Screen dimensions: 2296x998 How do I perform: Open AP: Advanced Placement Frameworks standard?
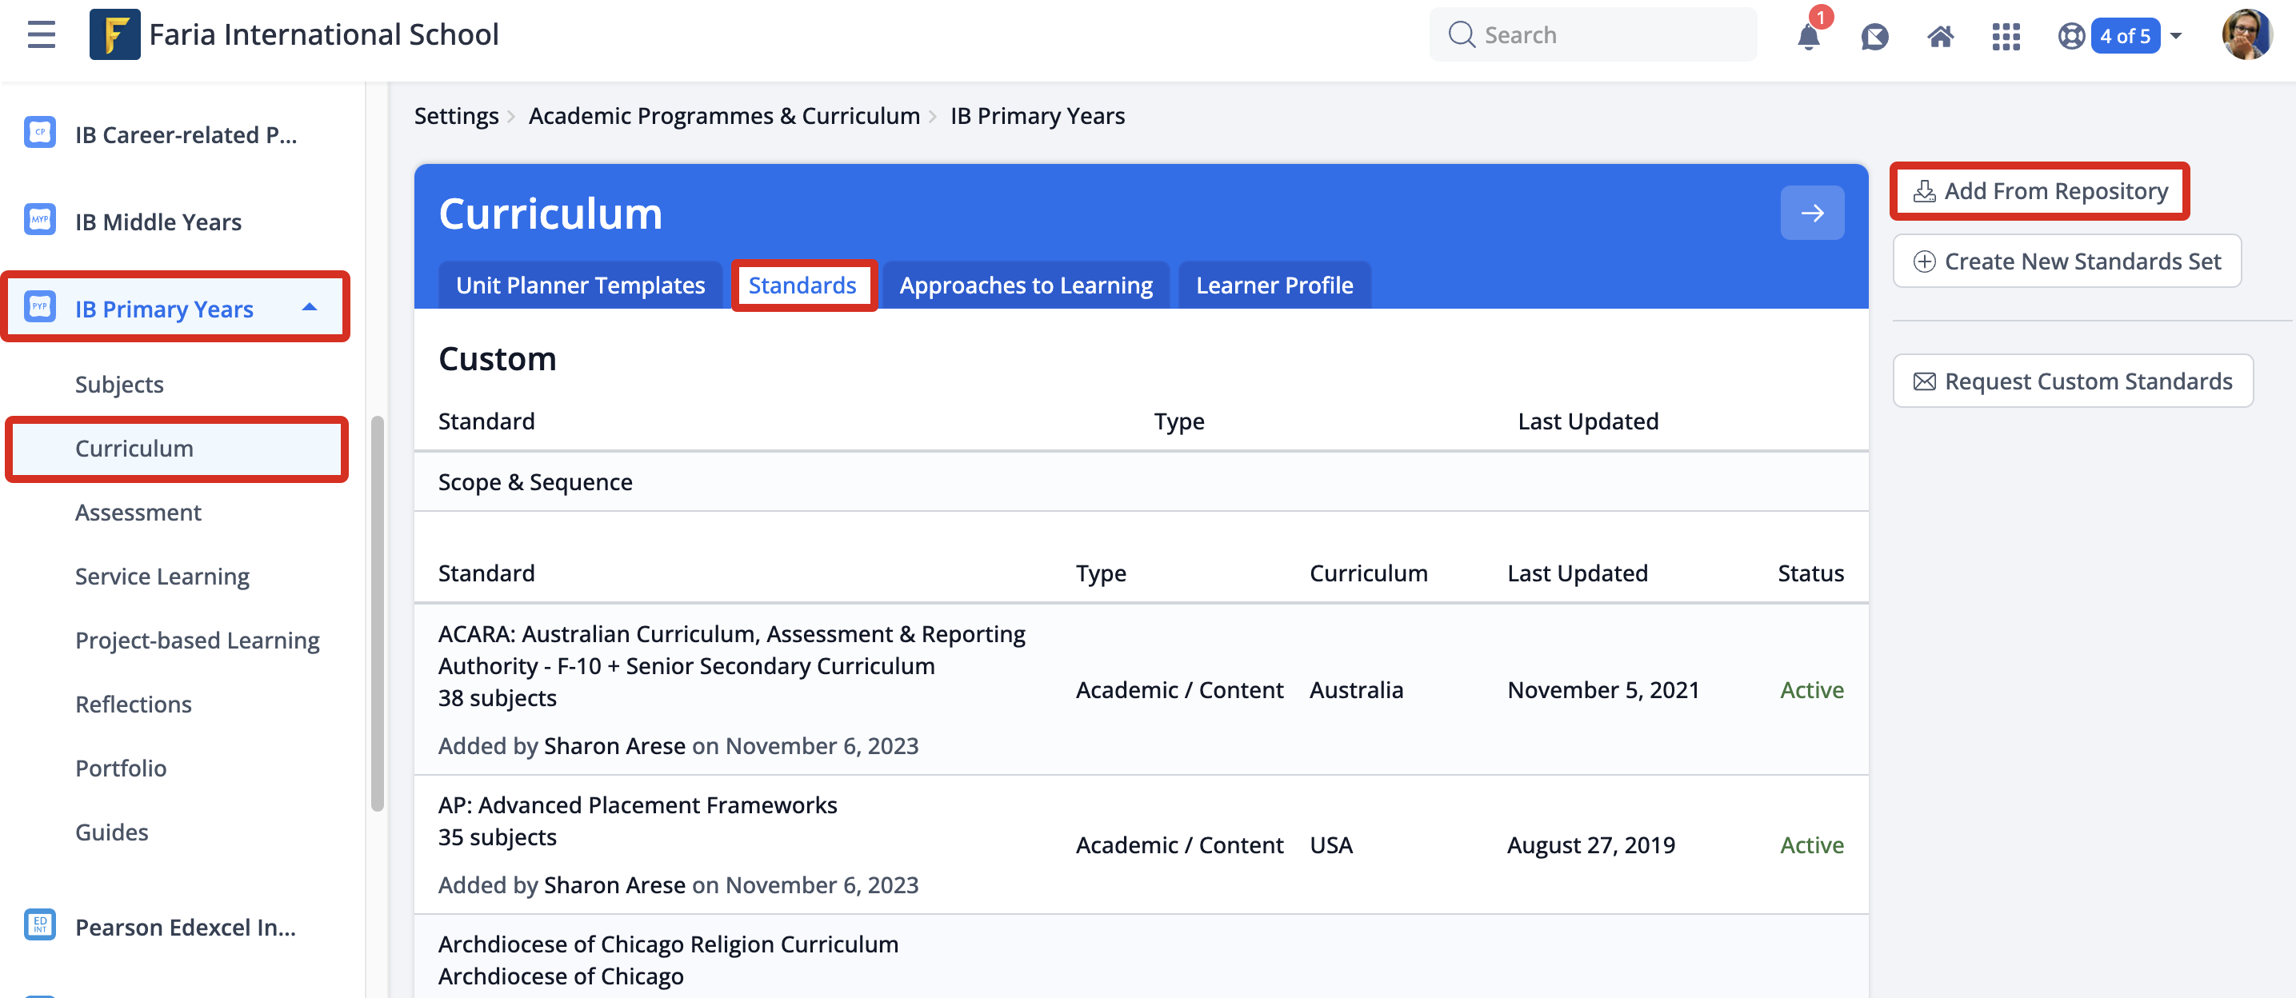pos(638,804)
